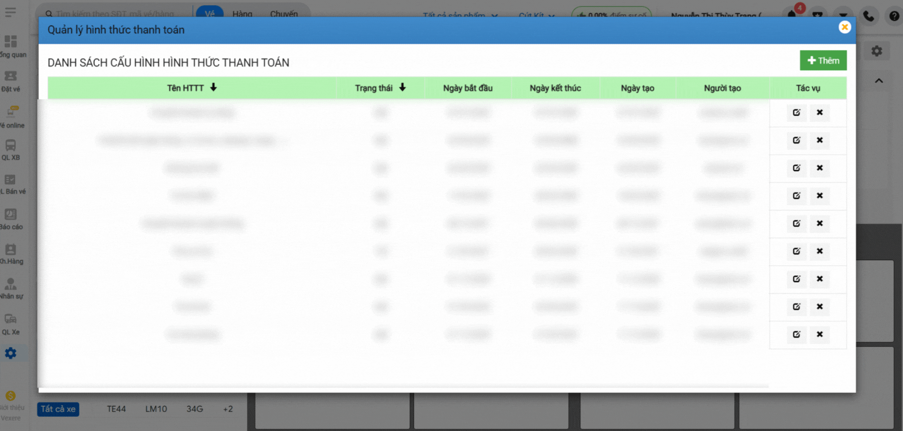
Task: Open the settings gear in left sidebar
Action: click(x=10, y=353)
